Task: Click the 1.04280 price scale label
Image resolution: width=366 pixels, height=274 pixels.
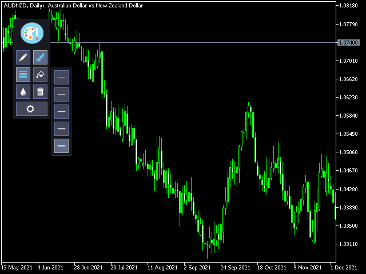Action: 348,189
